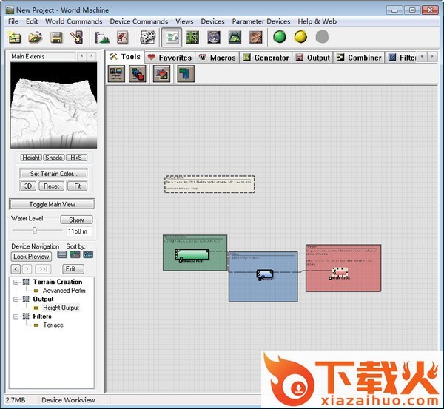The height and width of the screenshot is (409, 444).
Task: Open the Edit menu
Action: 32,21
